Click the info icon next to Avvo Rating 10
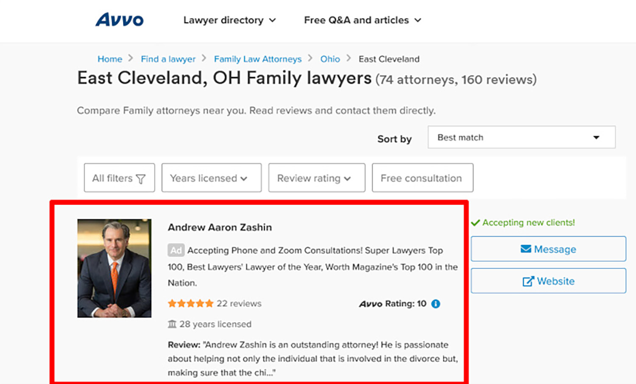Image resolution: width=636 pixels, height=384 pixels. tap(435, 303)
